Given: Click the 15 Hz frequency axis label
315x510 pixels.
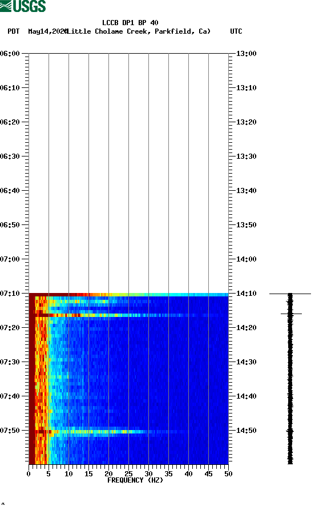Looking at the screenshot, I should click(x=89, y=474).
